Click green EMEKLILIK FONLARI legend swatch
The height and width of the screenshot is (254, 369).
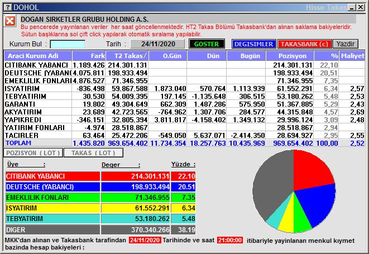coord(52,198)
